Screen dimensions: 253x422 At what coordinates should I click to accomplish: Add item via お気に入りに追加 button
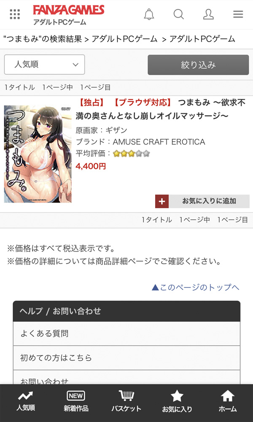pyautogui.click(x=202, y=201)
